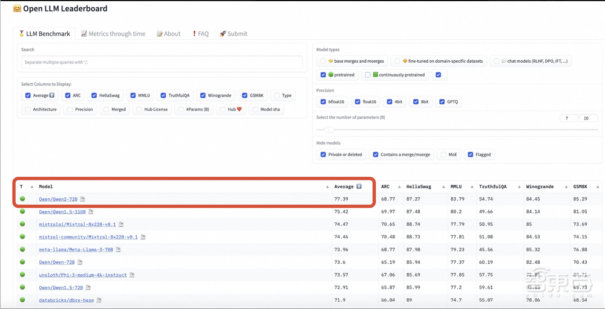Uncheck the pretrained model type checkbox
605x309 pixels.
click(x=324, y=75)
